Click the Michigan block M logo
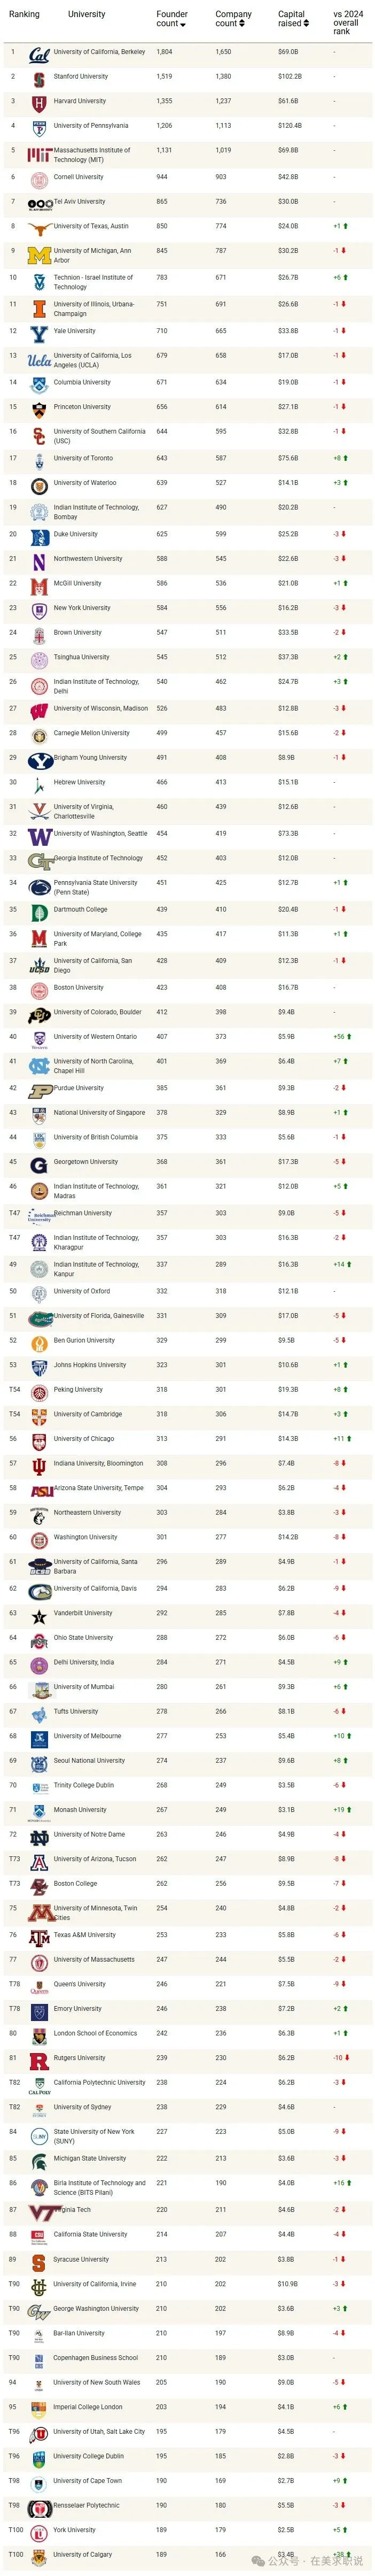The height and width of the screenshot is (2576, 375). click(39, 255)
